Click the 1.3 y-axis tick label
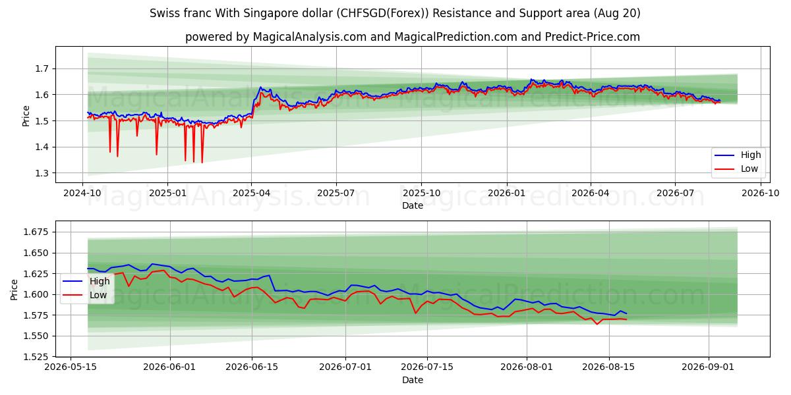Image resolution: width=791 pixels, height=395 pixels. pyautogui.click(x=43, y=173)
